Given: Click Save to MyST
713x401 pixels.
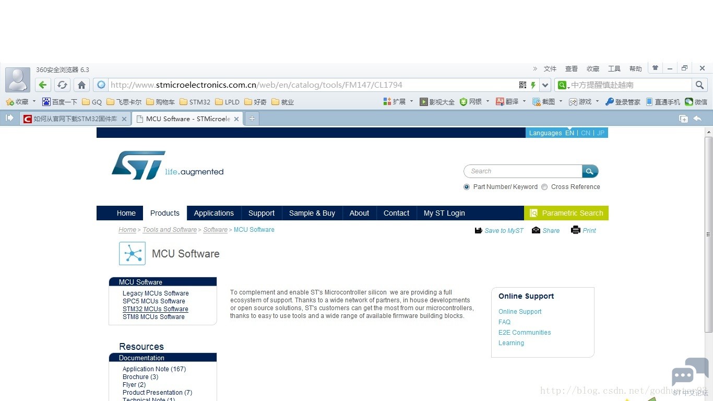Looking at the screenshot, I should tap(499, 230).
